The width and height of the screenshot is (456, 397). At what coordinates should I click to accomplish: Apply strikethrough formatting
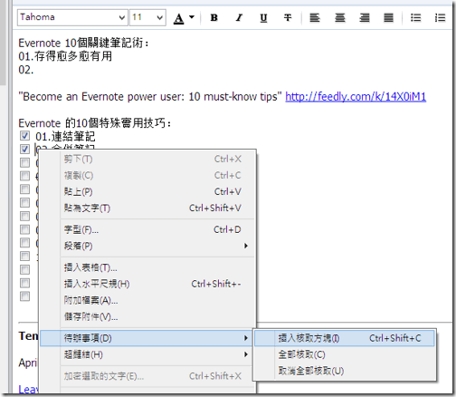click(288, 18)
